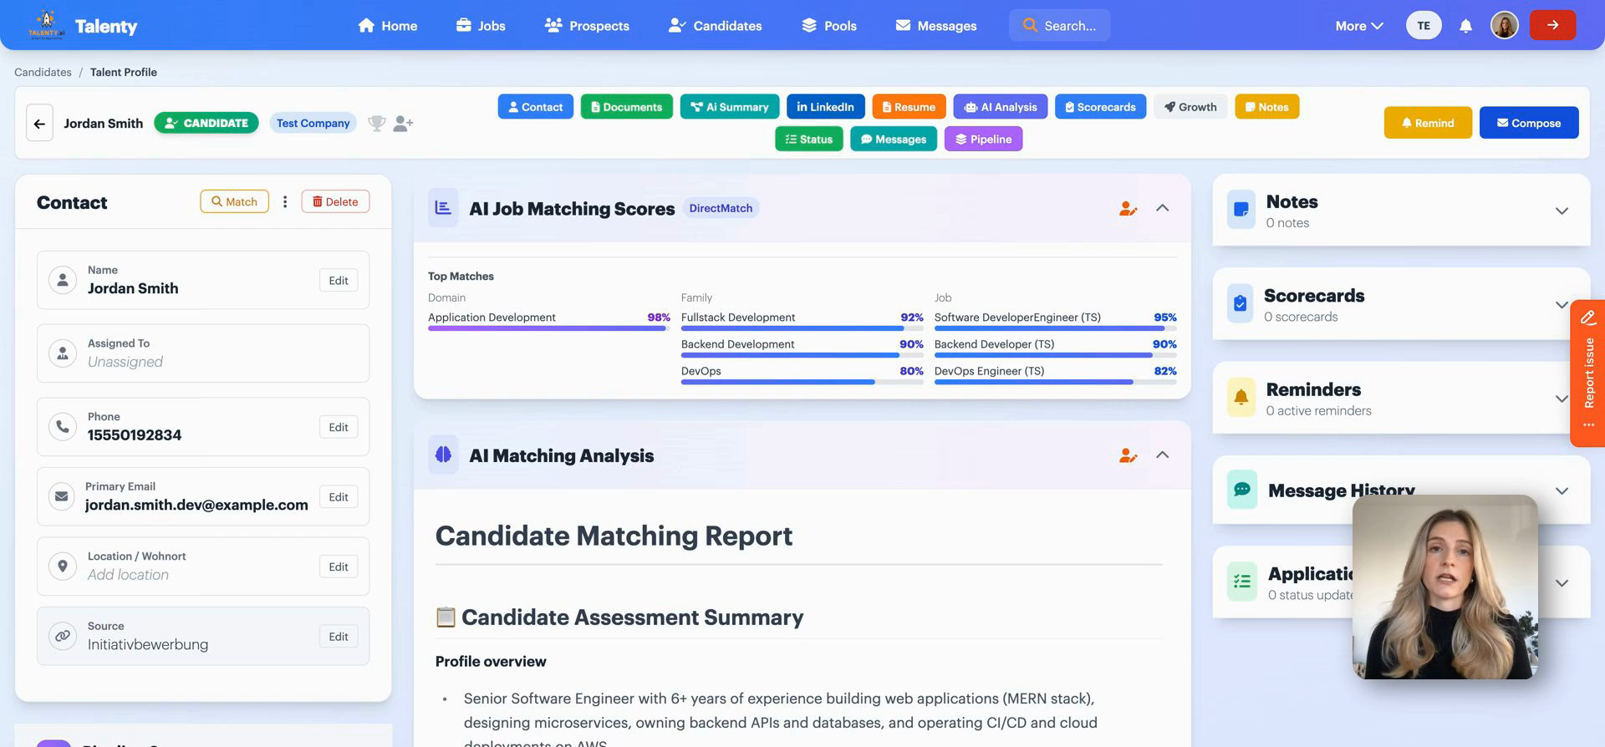1605x747 pixels.
Task: Click the pencil icon on Report issue tab
Action: click(x=1588, y=318)
